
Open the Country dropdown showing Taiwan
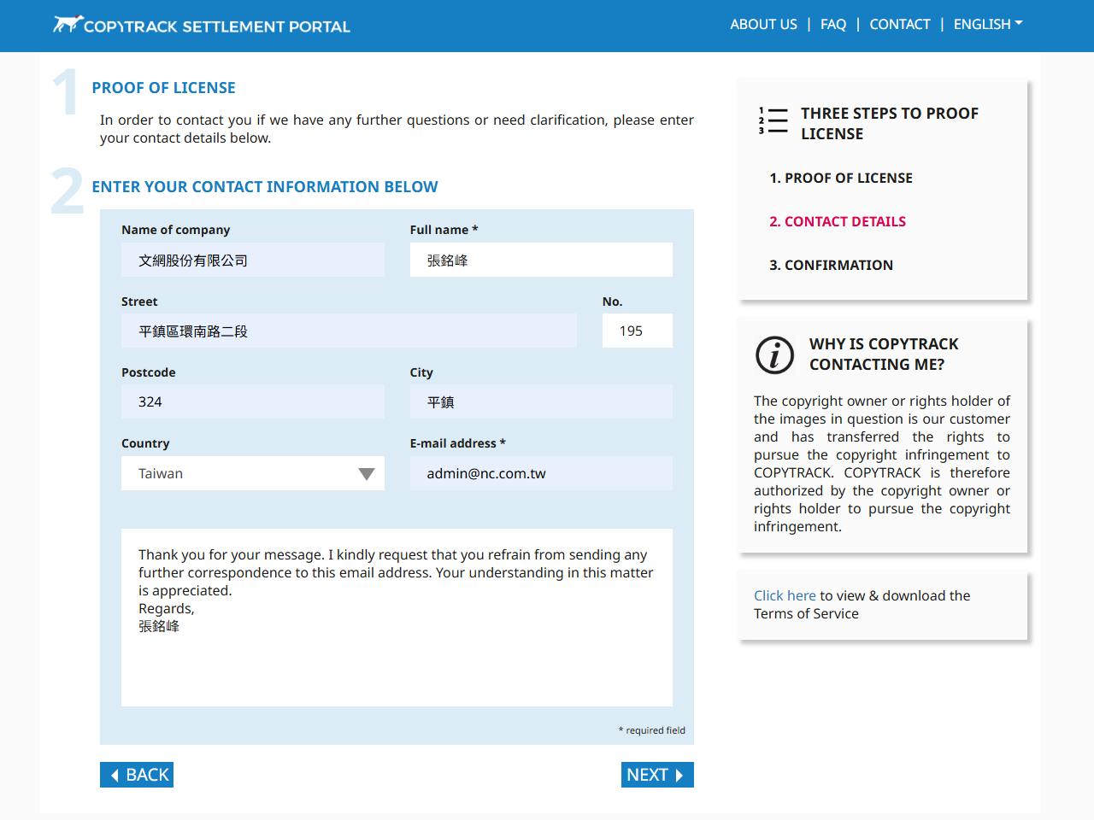pyautogui.click(x=253, y=473)
